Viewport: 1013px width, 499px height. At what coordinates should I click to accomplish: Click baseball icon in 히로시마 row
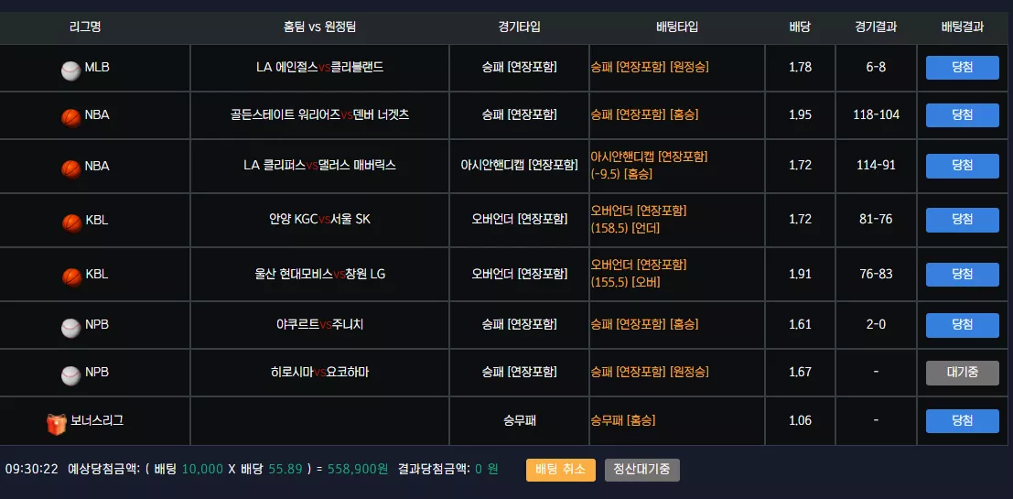(71, 375)
